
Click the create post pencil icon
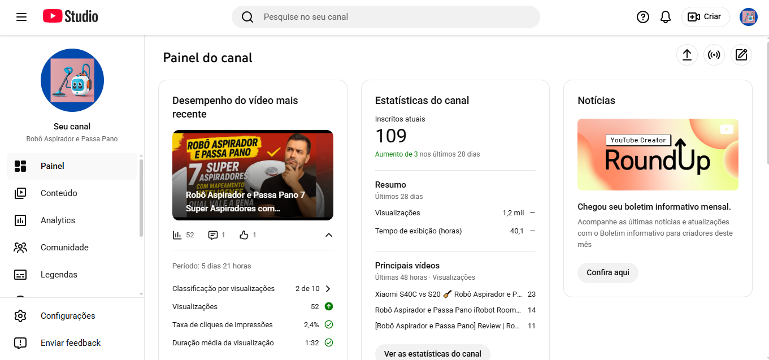pos(741,55)
